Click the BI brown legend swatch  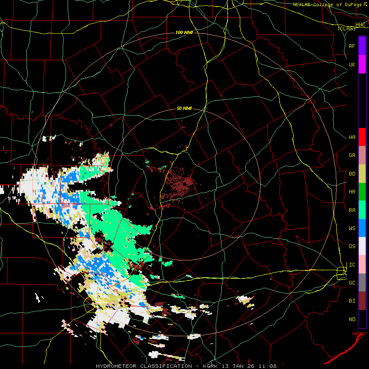362,301
